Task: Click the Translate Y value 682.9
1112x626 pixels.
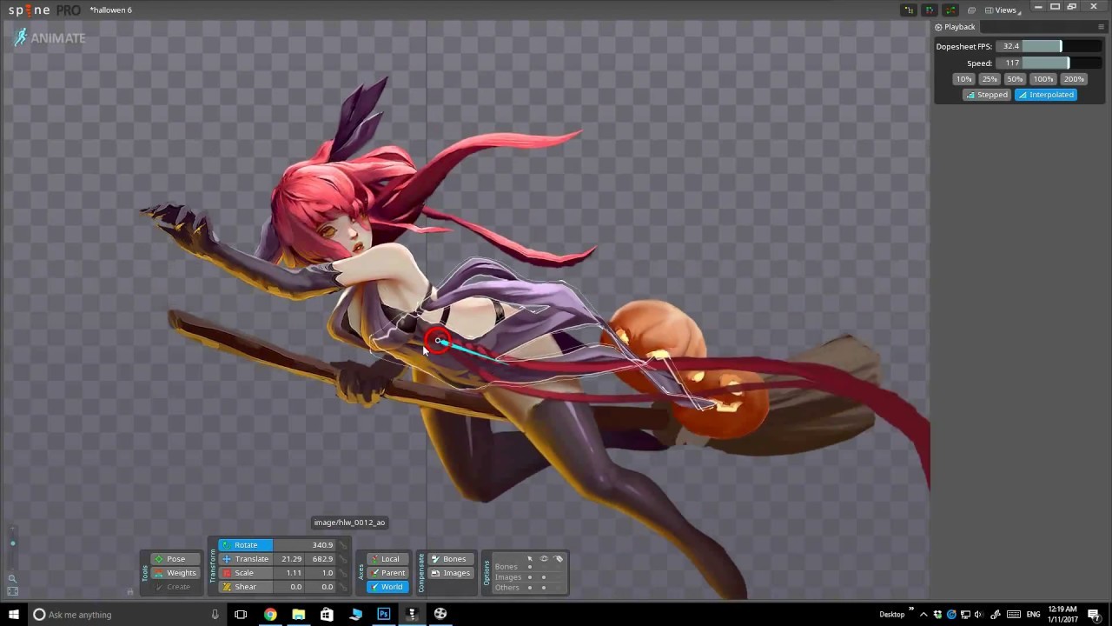Action: (321, 559)
